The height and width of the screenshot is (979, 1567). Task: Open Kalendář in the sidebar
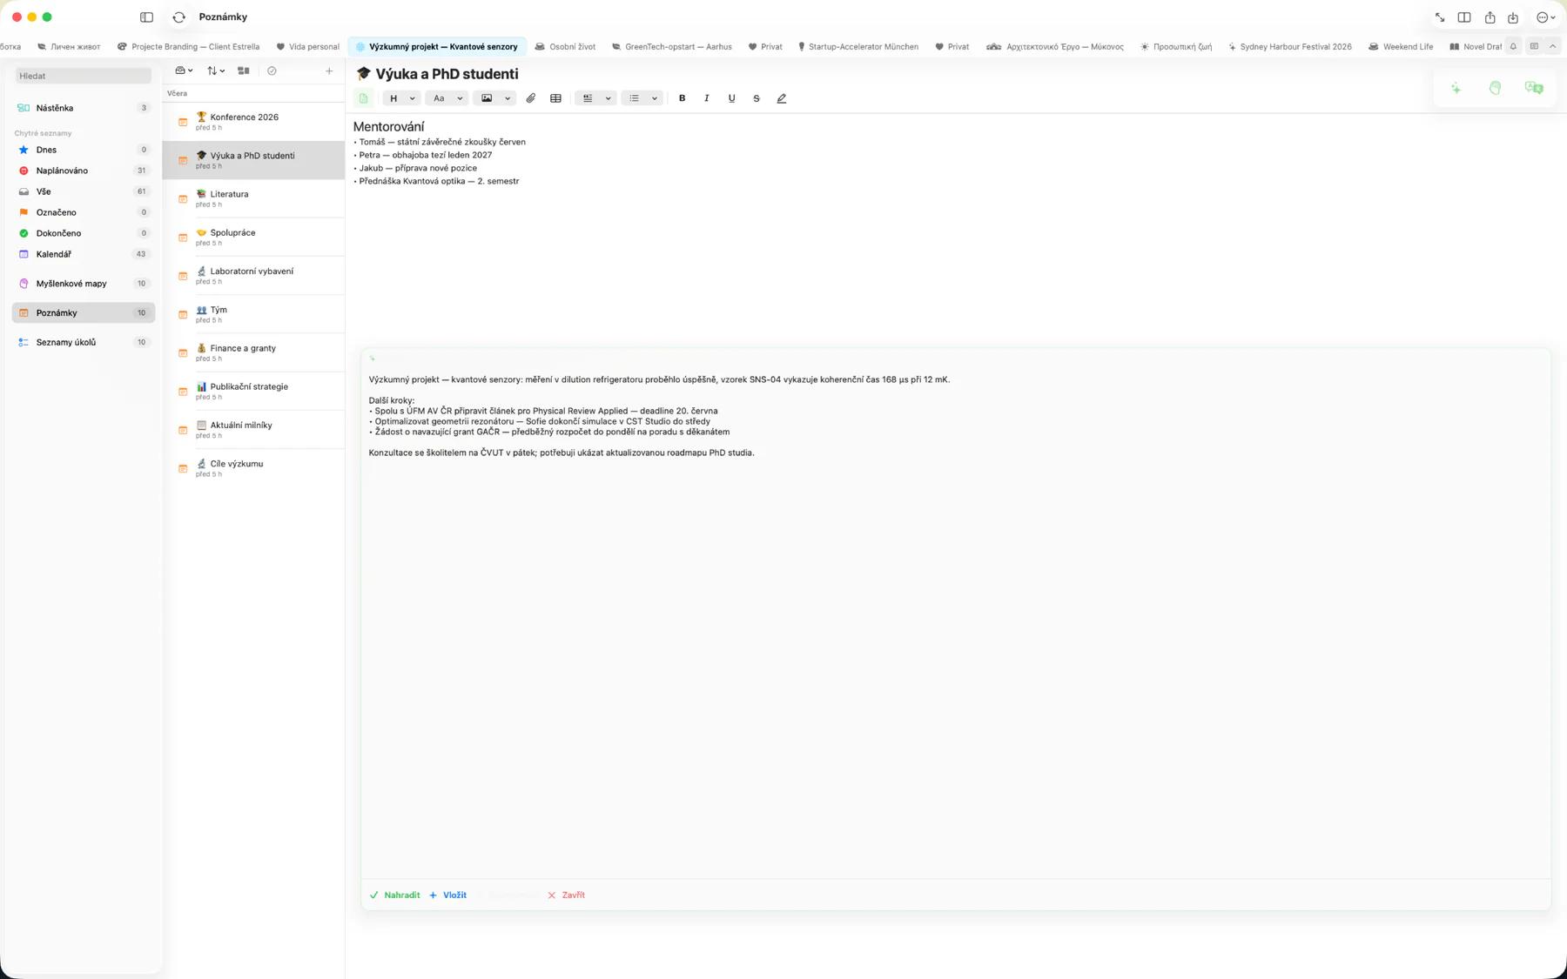84,254
